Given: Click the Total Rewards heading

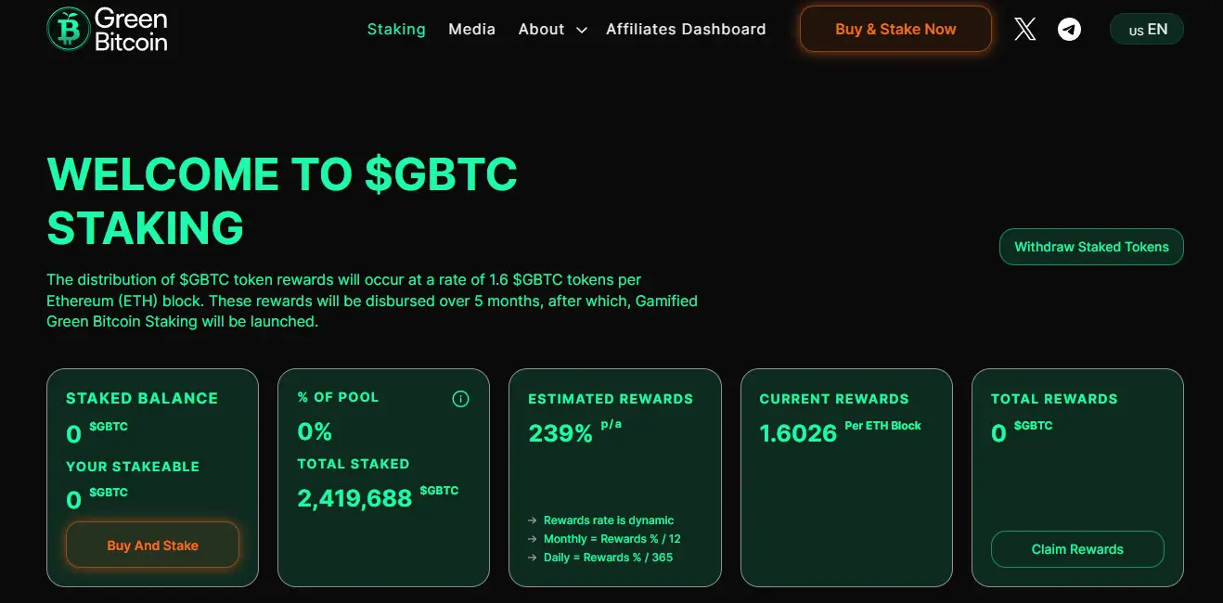Looking at the screenshot, I should tap(1054, 399).
